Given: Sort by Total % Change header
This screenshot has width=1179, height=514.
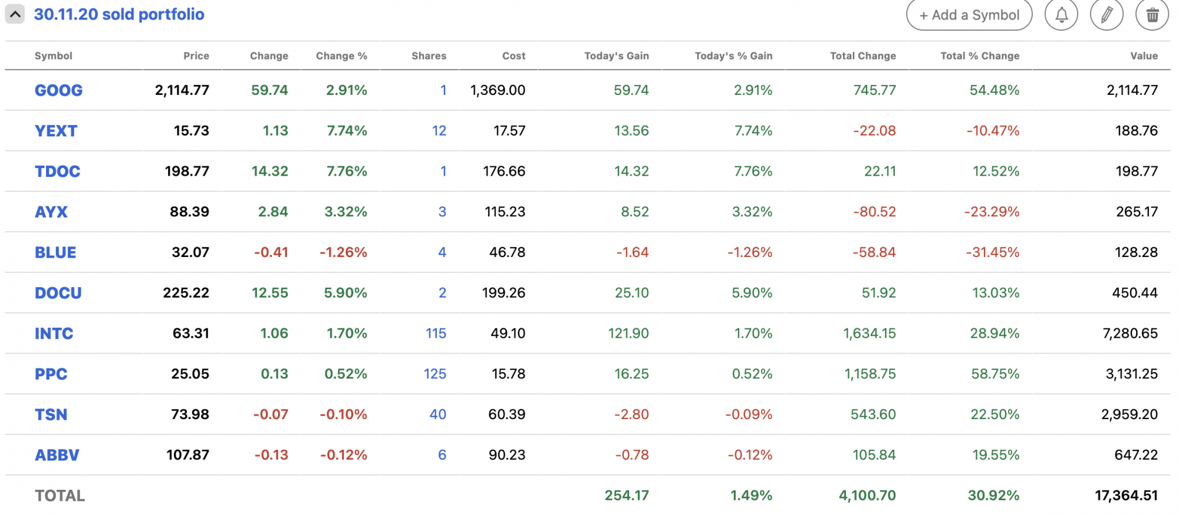Looking at the screenshot, I should (980, 56).
